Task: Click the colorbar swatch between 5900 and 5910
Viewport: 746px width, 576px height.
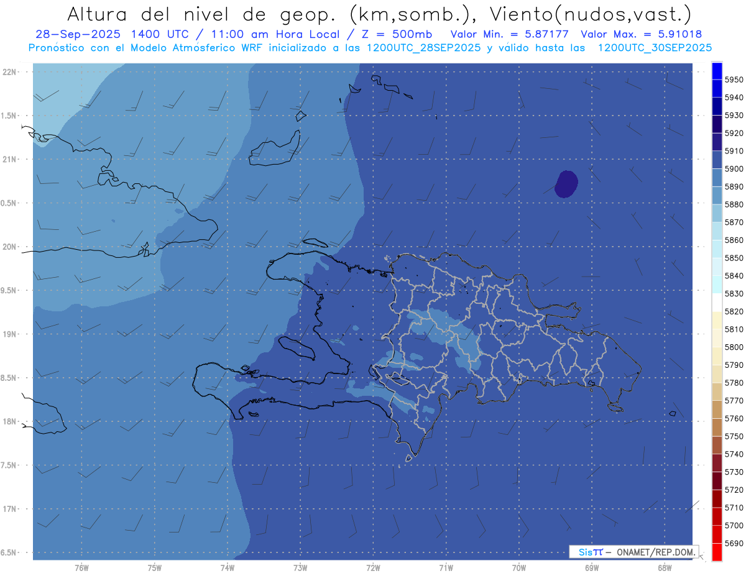Action: pos(717,160)
